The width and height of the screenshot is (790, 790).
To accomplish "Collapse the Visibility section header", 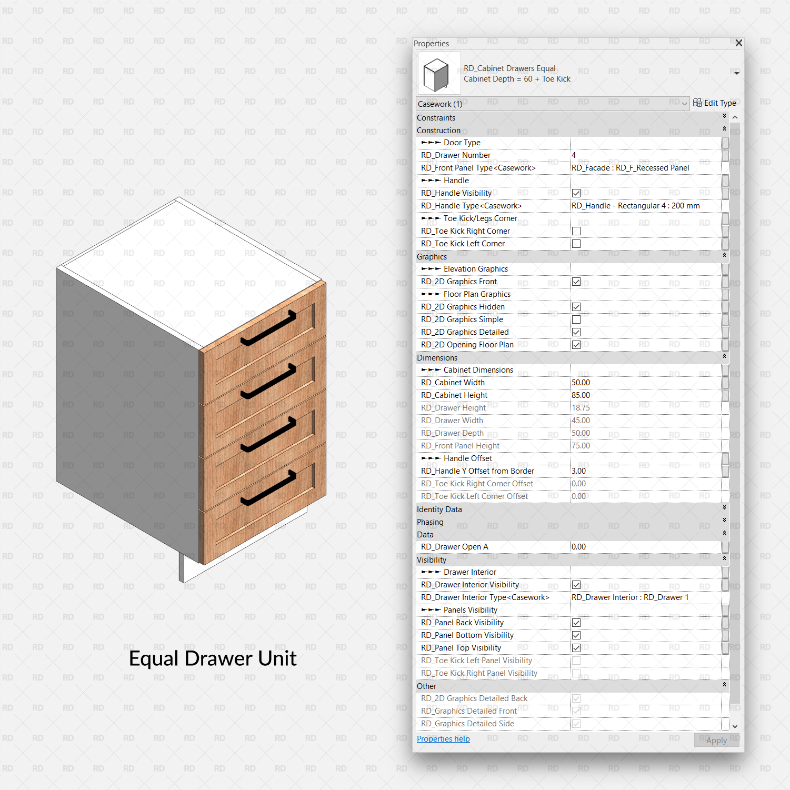I will click(724, 559).
